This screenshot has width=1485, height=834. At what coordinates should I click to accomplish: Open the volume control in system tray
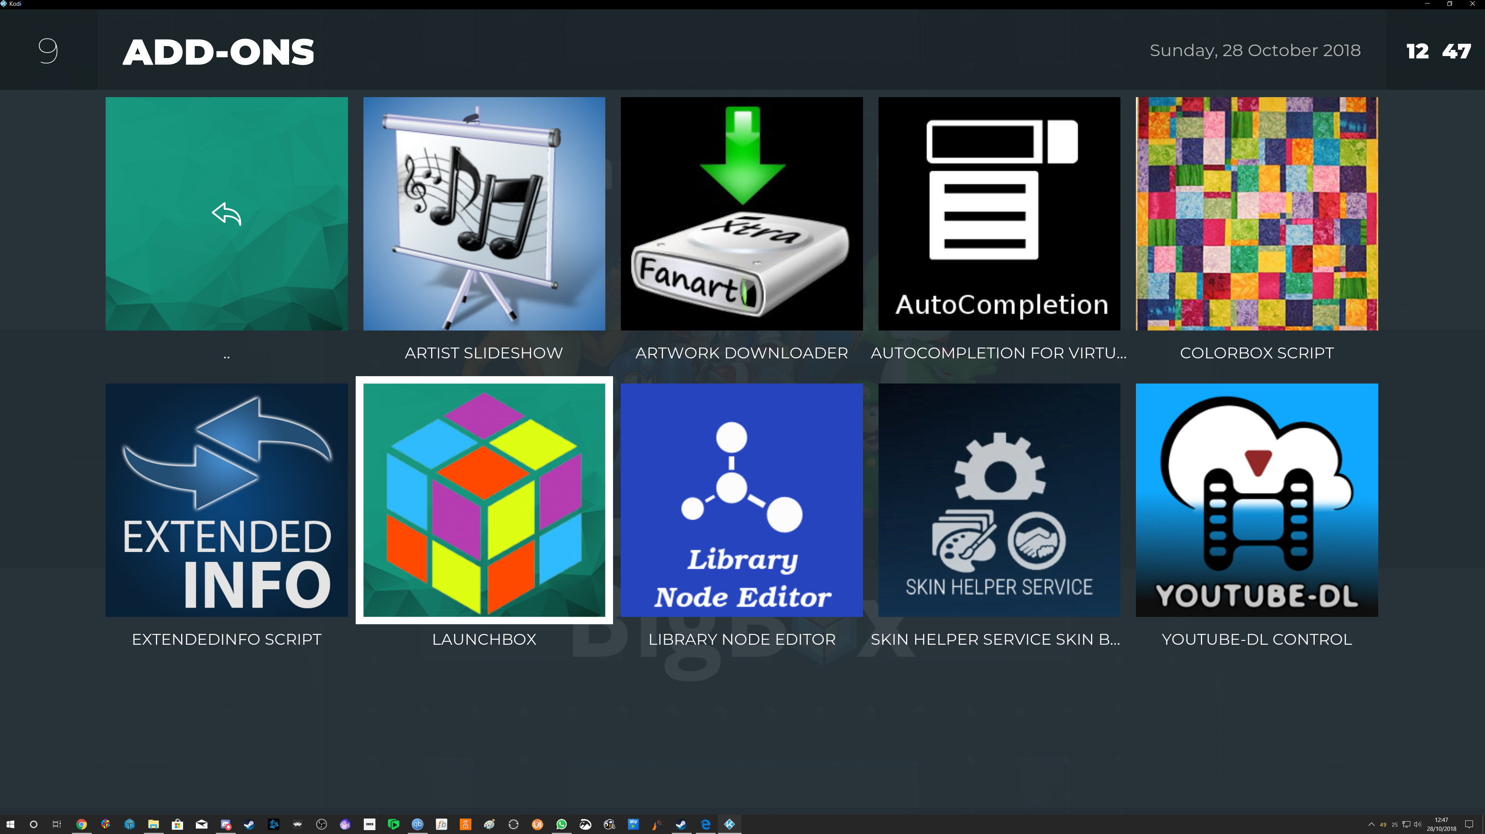pos(1418,824)
